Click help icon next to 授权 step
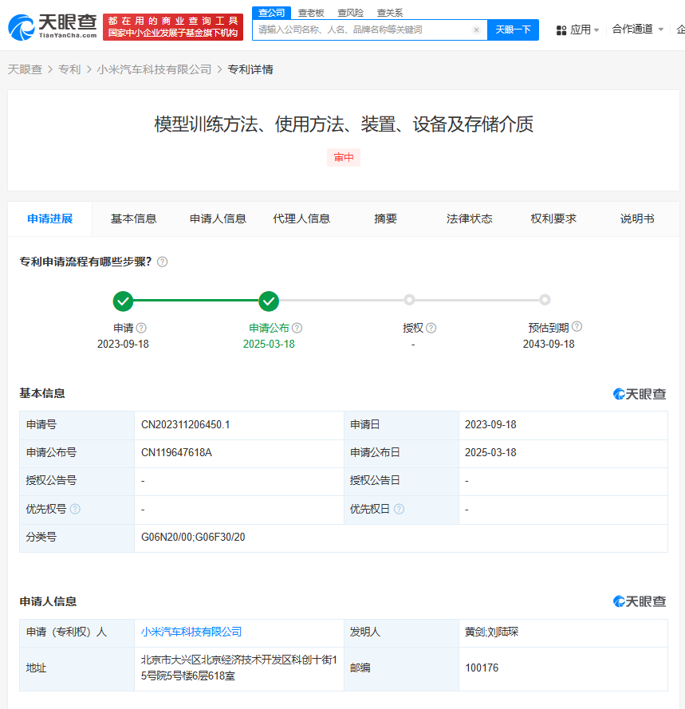The width and height of the screenshot is (685, 709). coord(431,328)
